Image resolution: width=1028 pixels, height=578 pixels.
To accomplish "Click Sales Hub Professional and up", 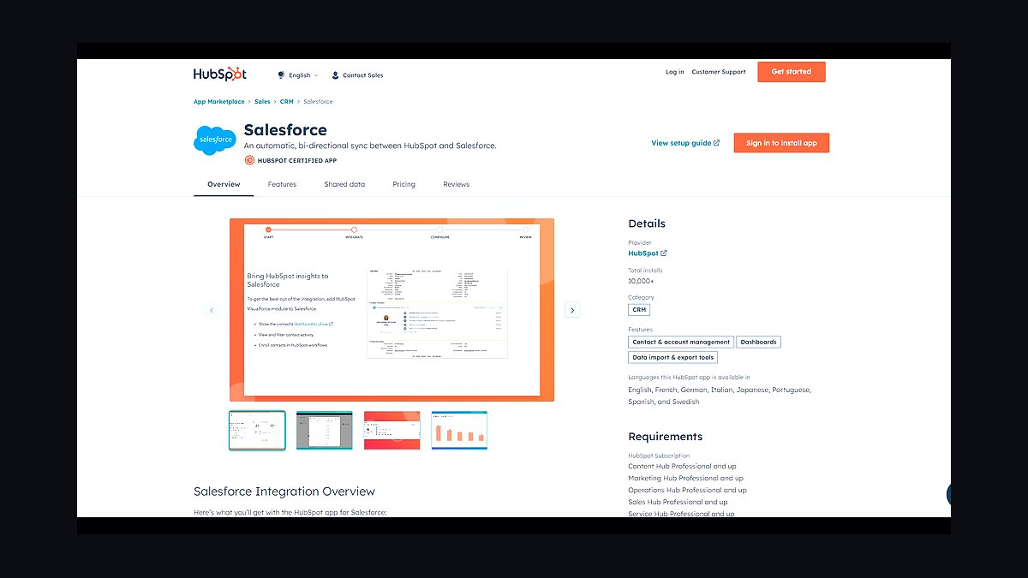I will point(678,503).
